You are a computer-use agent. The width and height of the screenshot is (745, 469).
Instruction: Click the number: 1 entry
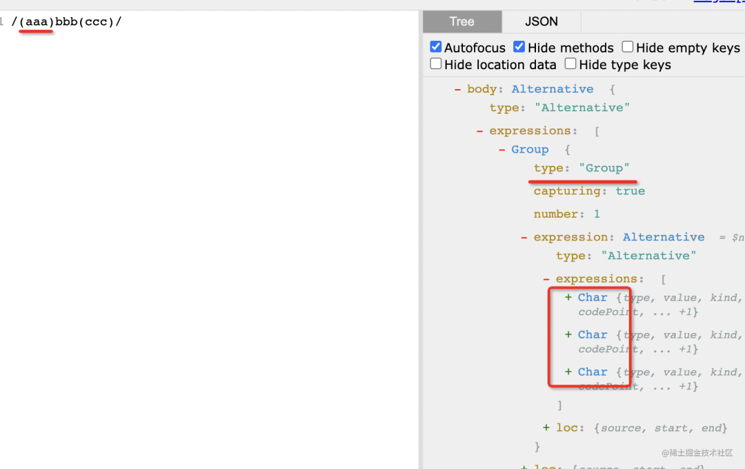[567, 214]
